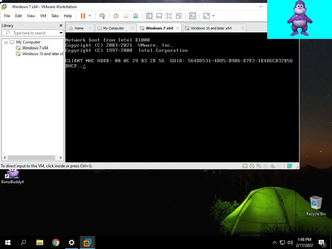Select the Recycle Bin desktop icon

click(316, 206)
